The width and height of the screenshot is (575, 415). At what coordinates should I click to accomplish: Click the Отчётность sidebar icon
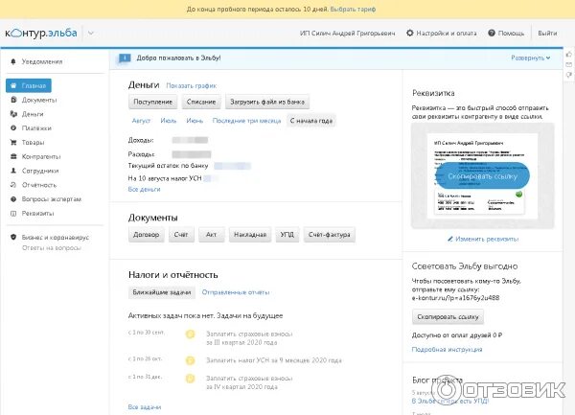(x=13, y=185)
